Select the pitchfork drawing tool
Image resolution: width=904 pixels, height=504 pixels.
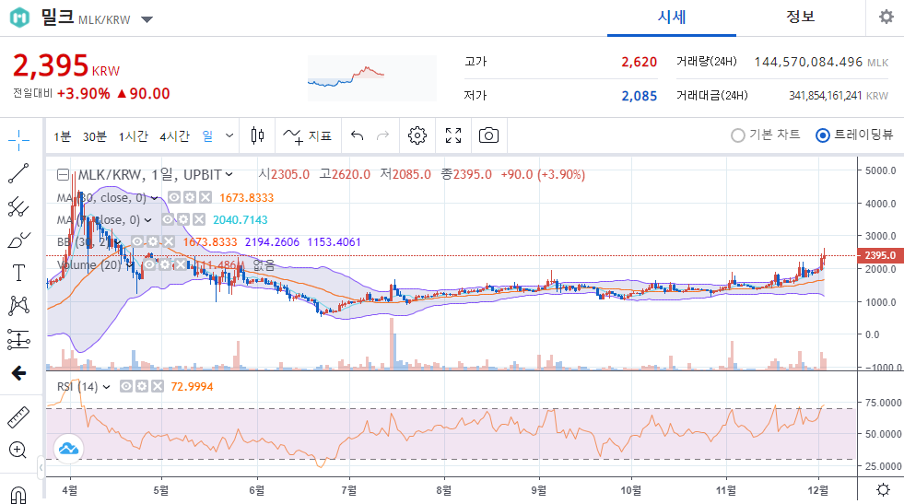[x=18, y=206]
